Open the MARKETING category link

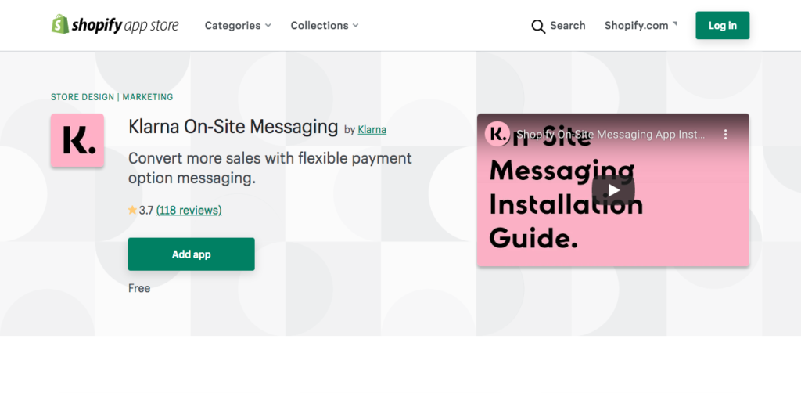[x=148, y=96]
